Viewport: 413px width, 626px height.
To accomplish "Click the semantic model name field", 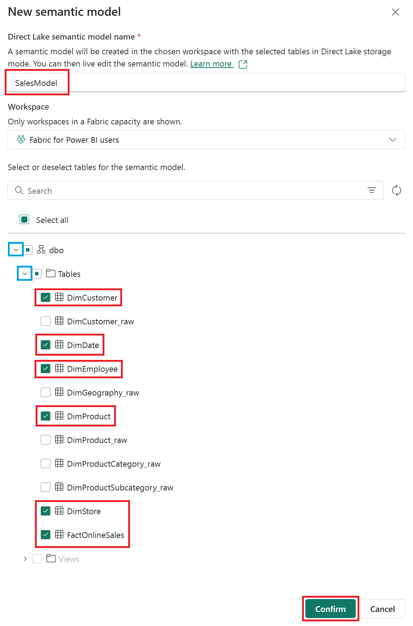I will pyautogui.click(x=206, y=83).
